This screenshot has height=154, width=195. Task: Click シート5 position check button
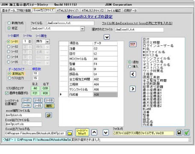38,106
